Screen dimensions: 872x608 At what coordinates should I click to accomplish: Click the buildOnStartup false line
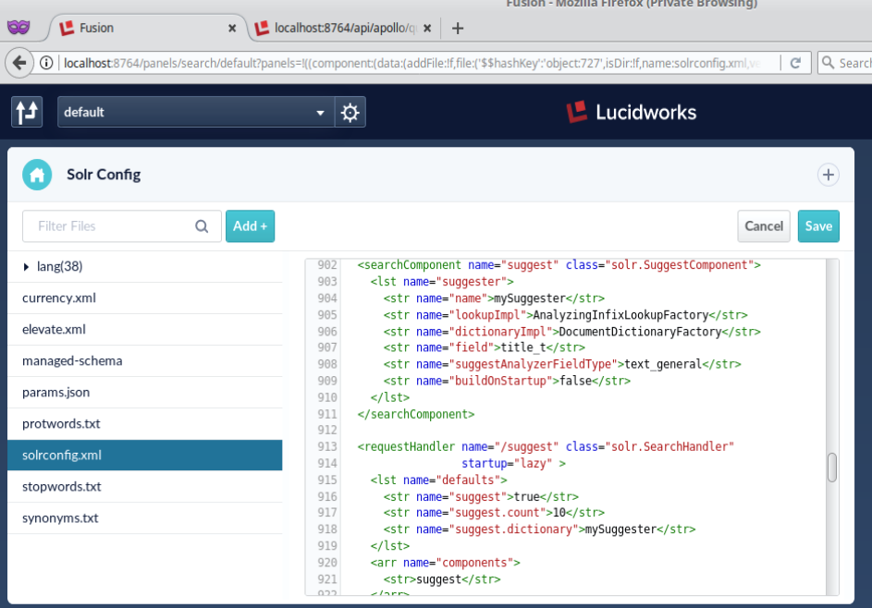click(507, 382)
